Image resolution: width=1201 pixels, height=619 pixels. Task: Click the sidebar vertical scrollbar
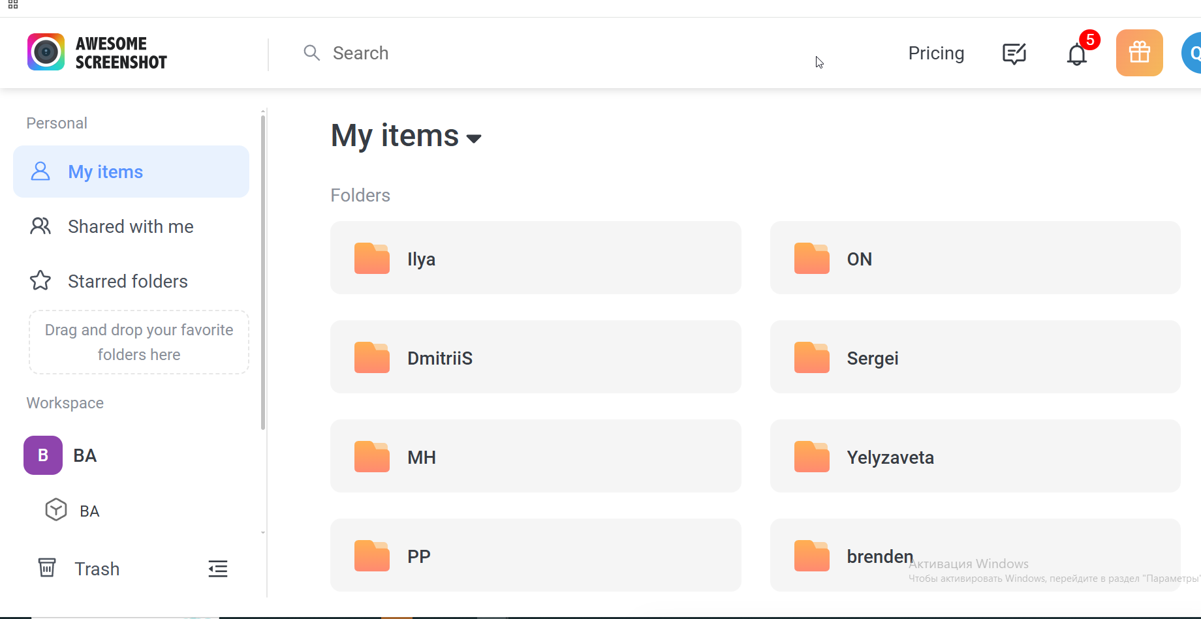coord(263,274)
